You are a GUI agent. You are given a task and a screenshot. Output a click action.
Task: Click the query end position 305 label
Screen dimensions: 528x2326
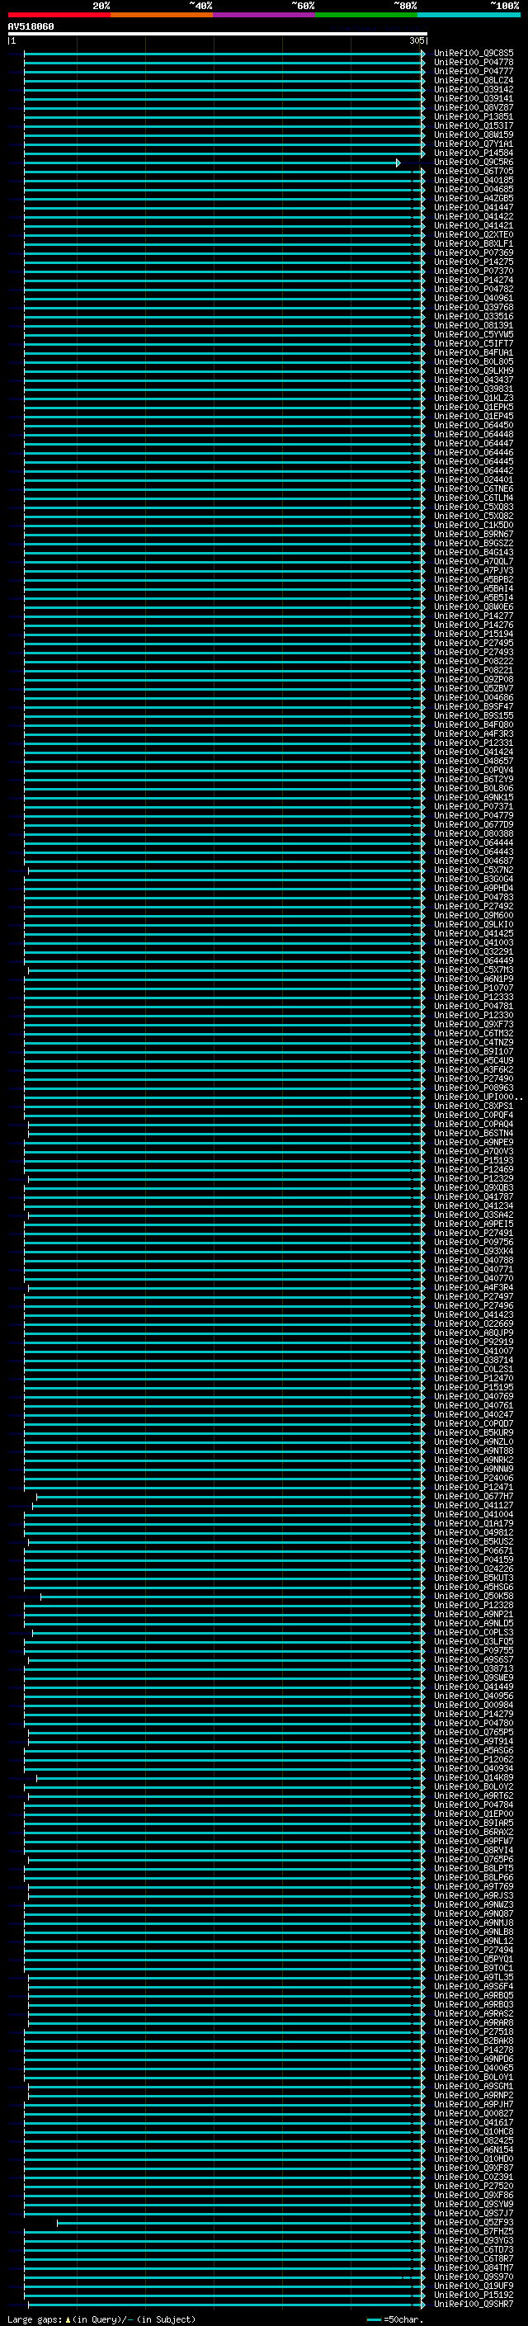(417, 40)
